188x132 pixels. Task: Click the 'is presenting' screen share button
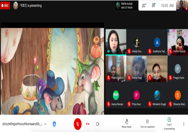coord(169,124)
